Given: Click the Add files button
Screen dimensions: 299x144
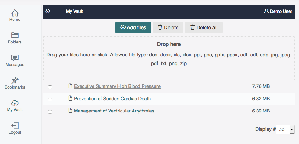Looking at the screenshot, I should point(133,27).
